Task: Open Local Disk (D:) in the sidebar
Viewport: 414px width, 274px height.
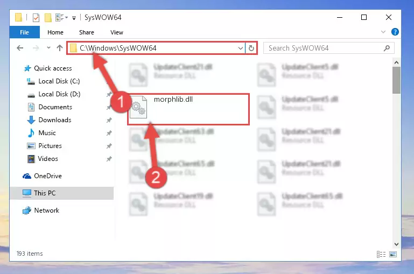Action: 54,94
